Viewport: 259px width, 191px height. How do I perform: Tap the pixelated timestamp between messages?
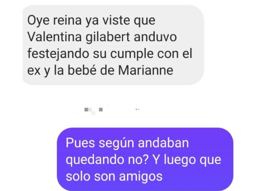(112, 110)
